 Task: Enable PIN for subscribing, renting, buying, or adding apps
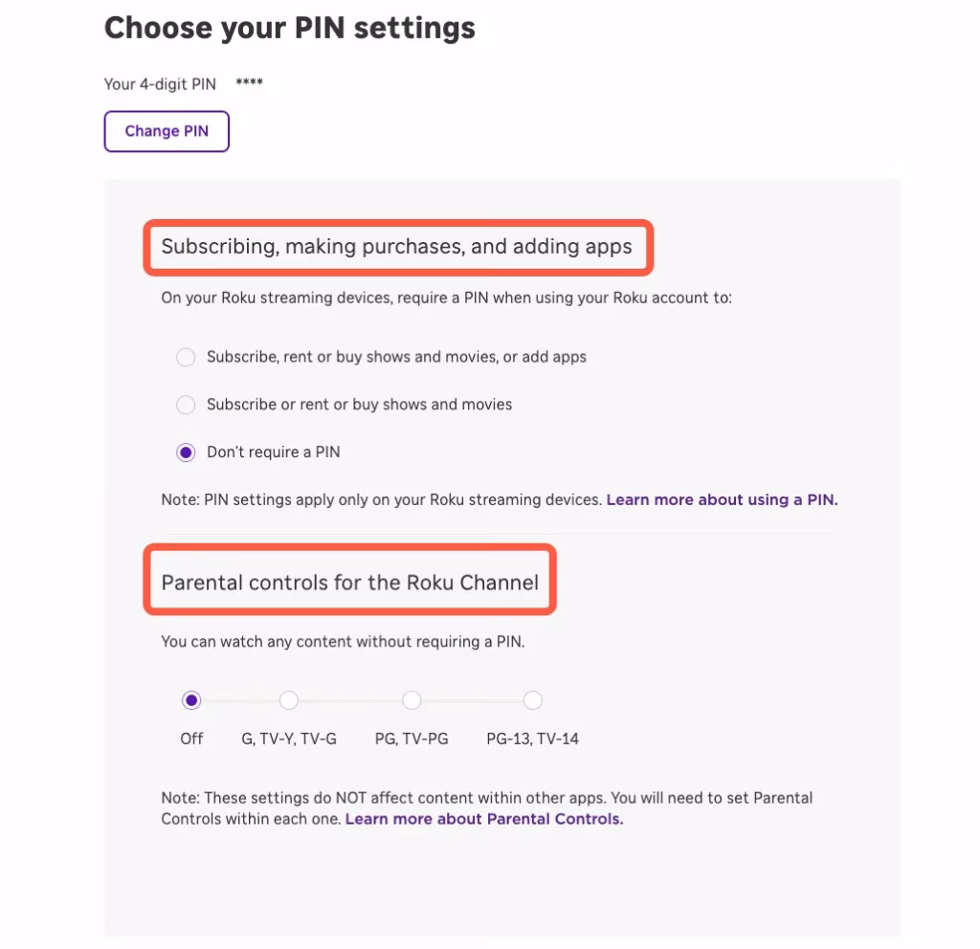coord(186,357)
